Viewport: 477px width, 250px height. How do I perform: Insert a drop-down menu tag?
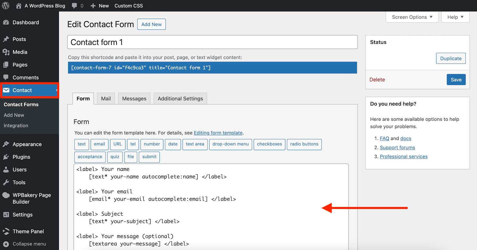pos(231,144)
